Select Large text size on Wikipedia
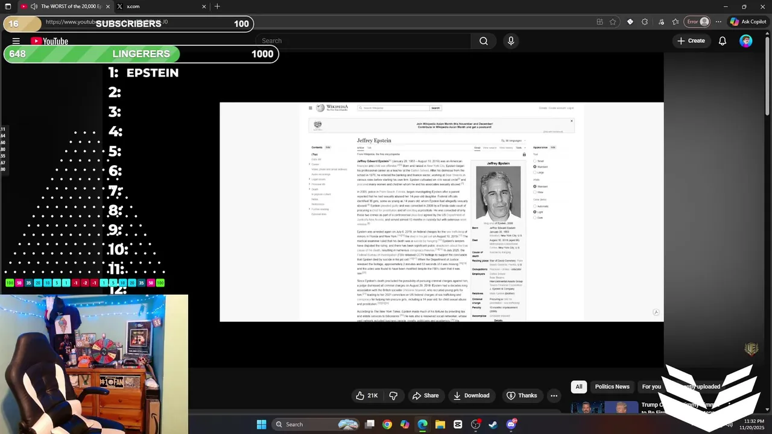The image size is (772, 434). coord(535,172)
